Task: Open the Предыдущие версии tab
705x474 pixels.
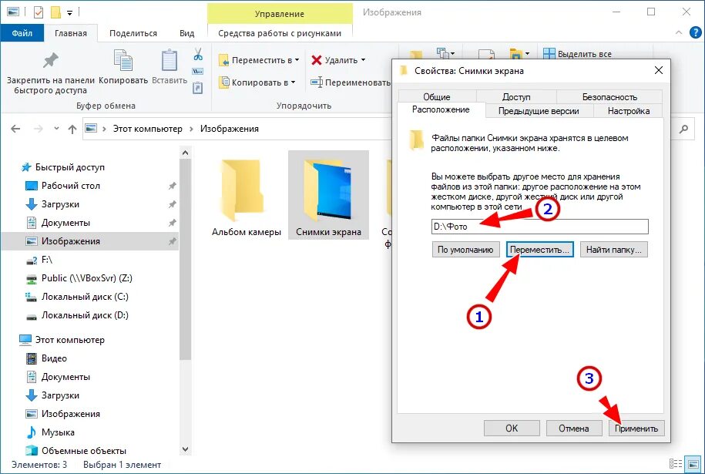Action: pyautogui.click(x=539, y=111)
